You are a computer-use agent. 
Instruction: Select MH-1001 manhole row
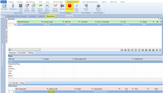coord(85,25)
